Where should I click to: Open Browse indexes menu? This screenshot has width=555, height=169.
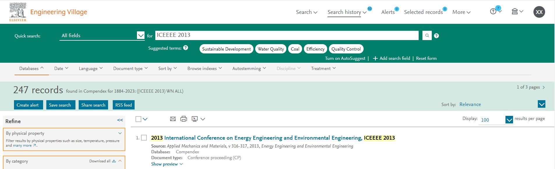(x=205, y=69)
